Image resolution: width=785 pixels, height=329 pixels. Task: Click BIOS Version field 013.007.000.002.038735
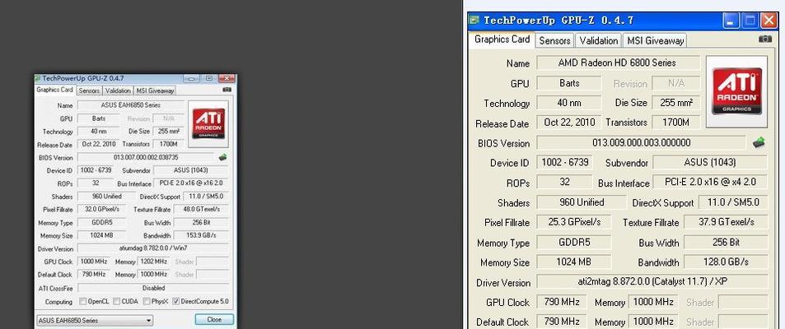pyautogui.click(x=146, y=157)
